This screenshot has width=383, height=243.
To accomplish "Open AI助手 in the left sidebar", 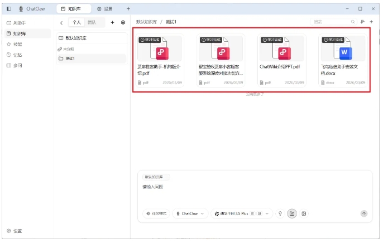I will (27, 23).
